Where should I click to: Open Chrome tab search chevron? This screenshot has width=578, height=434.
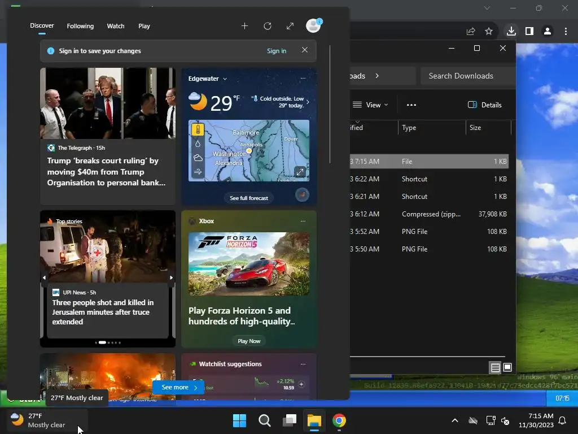pyautogui.click(x=487, y=8)
